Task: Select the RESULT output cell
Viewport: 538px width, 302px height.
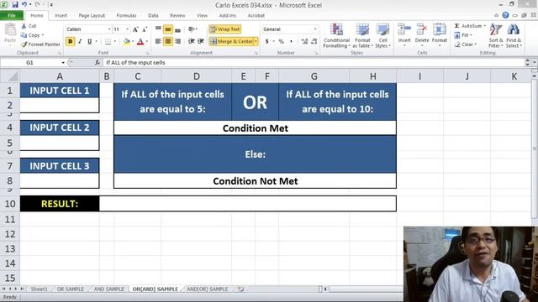Action: pyautogui.click(x=248, y=204)
